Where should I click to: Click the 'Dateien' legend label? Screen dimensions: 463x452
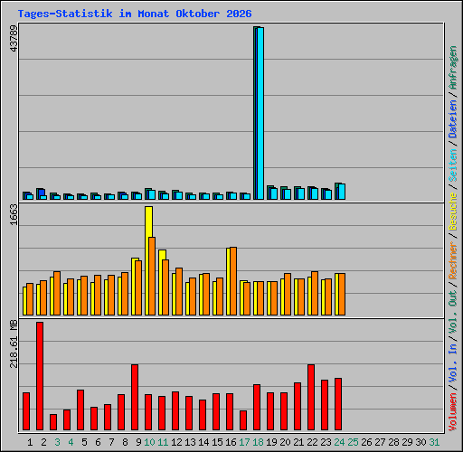453,119
